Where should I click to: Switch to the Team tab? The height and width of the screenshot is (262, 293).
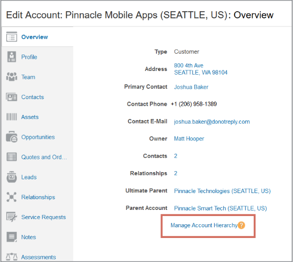pos(28,77)
